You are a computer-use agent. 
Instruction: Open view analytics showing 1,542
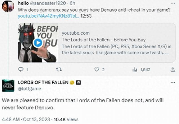pos(141,70)
